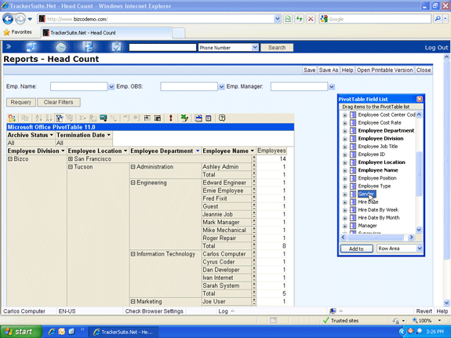Open the Employee Department field dropdown
The height and width of the screenshot is (338, 451).
click(198, 151)
